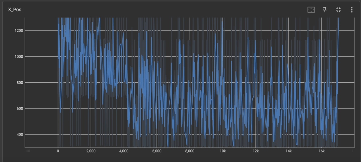The height and width of the screenshot is (162, 361).
Task: Click the 6,000 step x-axis label
Action: tap(157, 151)
